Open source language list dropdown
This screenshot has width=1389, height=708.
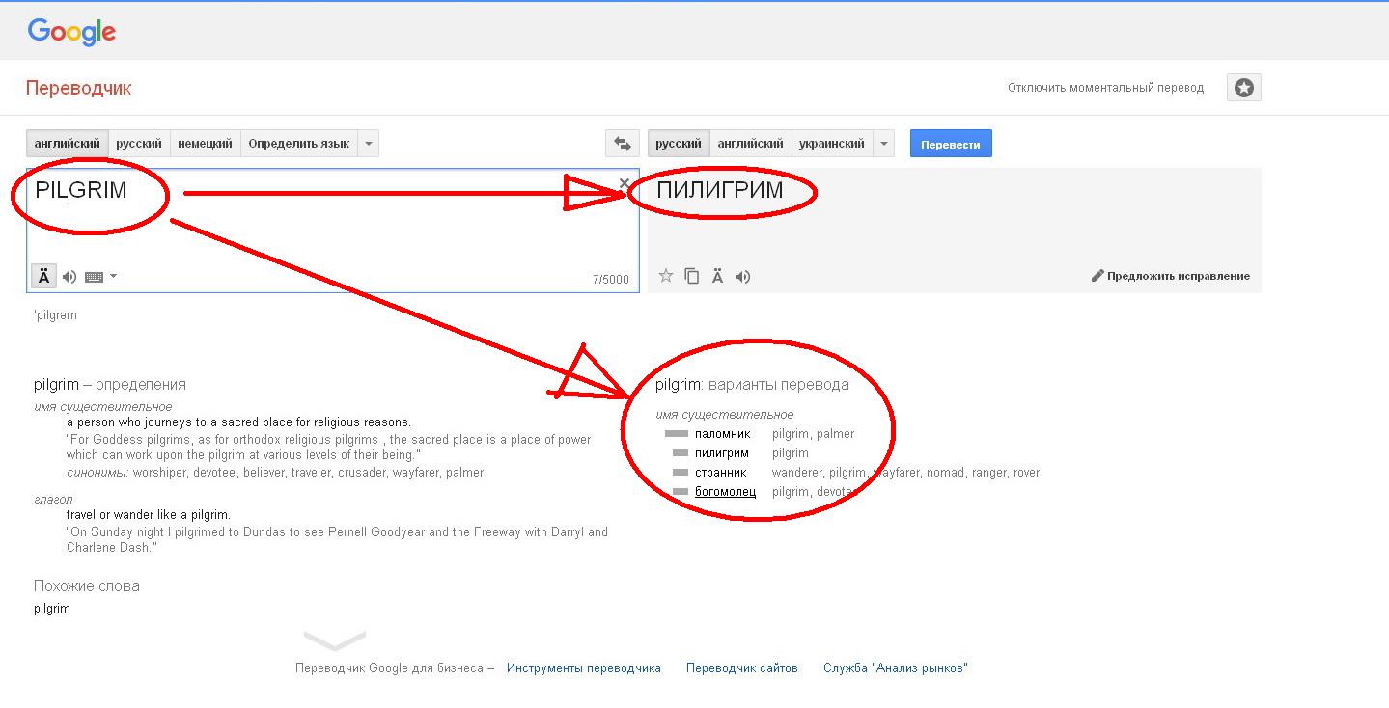pos(368,144)
